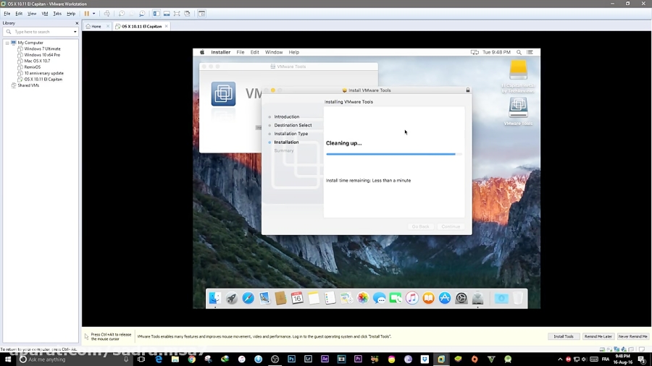Image resolution: width=652 pixels, height=366 pixels.
Task: Open Launchpad from the dock
Action: tap(232, 298)
